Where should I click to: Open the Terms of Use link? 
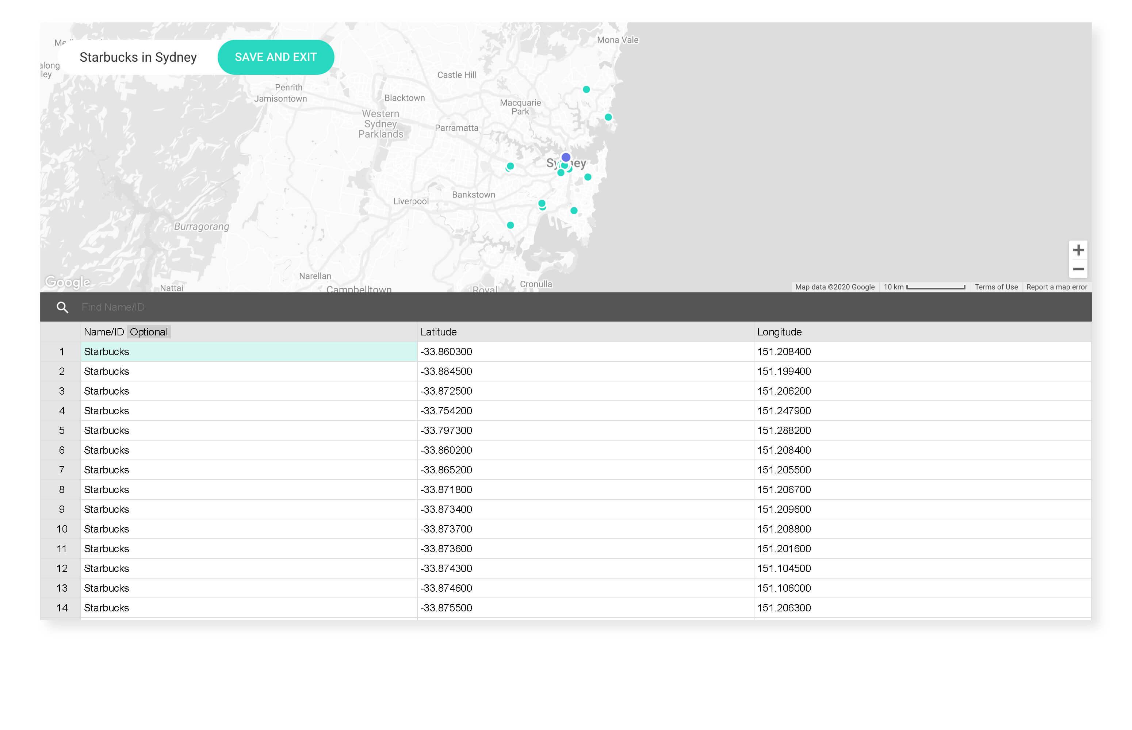tap(996, 287)
